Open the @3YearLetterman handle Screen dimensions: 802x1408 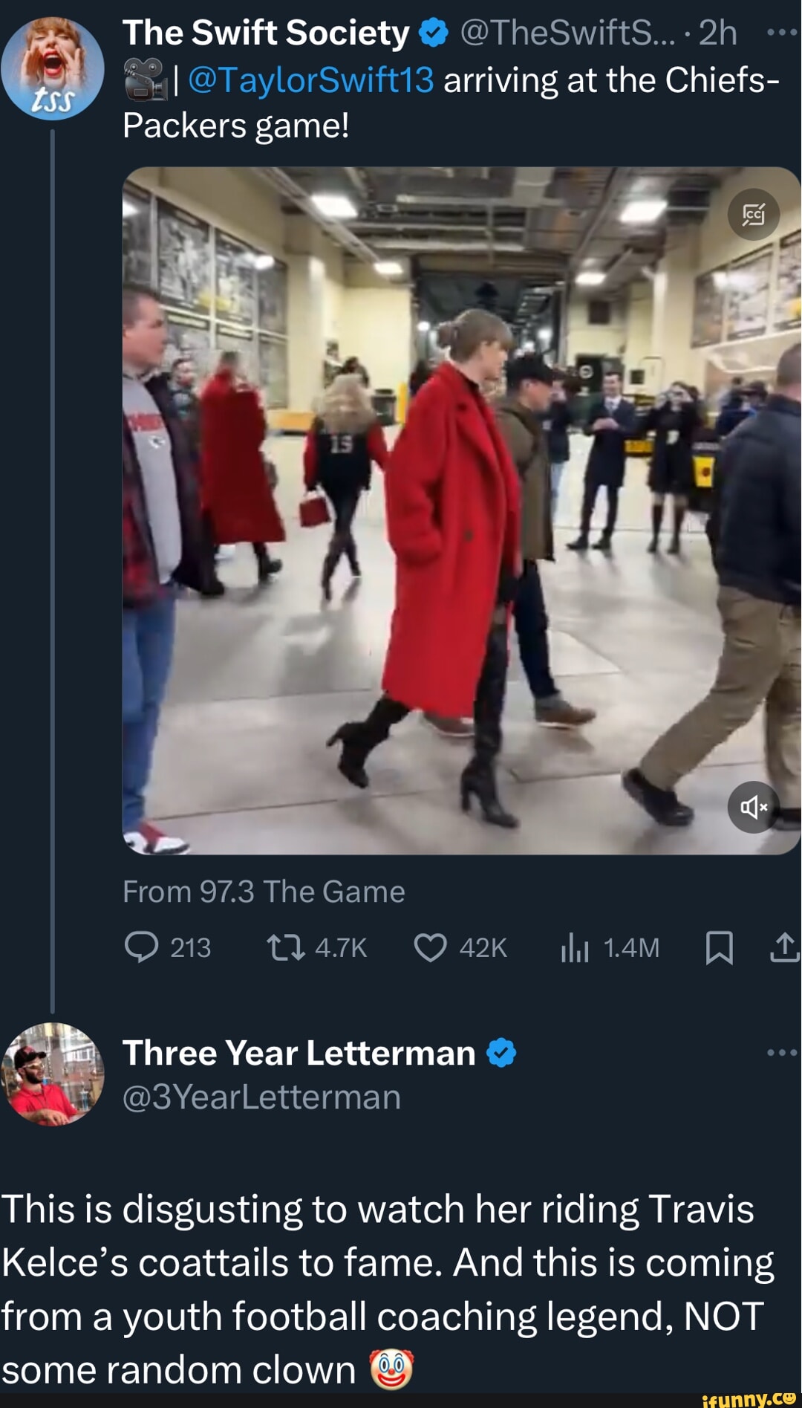pos(261,1097)
